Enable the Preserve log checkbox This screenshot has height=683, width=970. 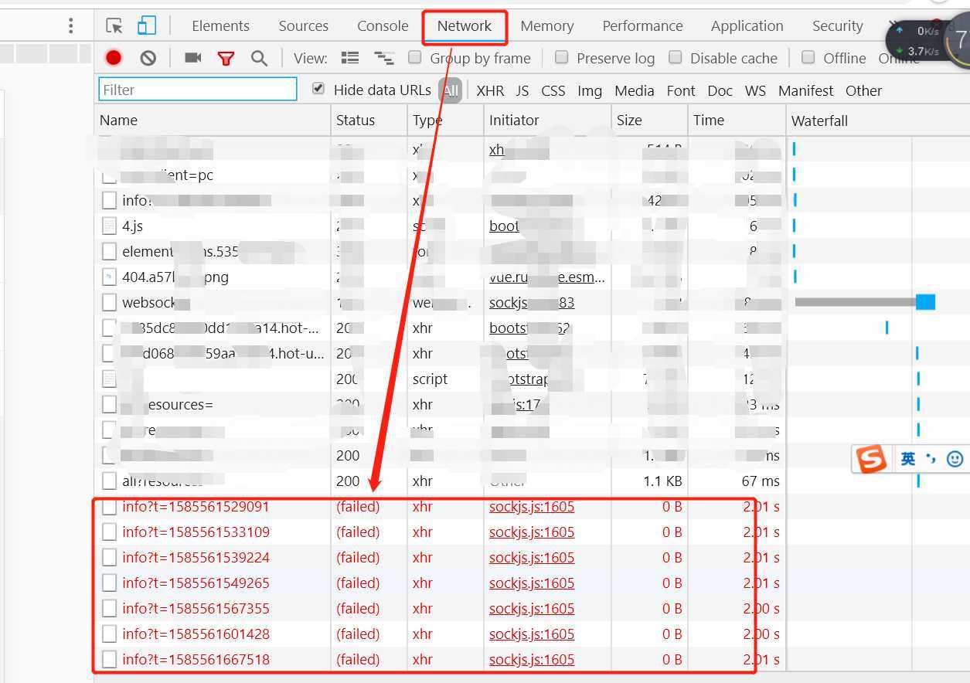(562, 57)
